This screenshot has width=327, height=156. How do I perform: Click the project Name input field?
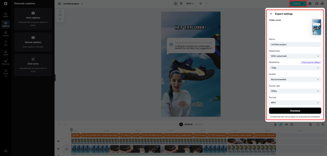pos(295,44)
